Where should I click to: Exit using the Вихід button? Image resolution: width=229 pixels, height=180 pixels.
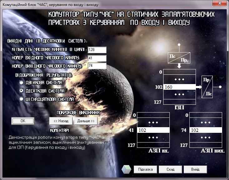point(195,169)
